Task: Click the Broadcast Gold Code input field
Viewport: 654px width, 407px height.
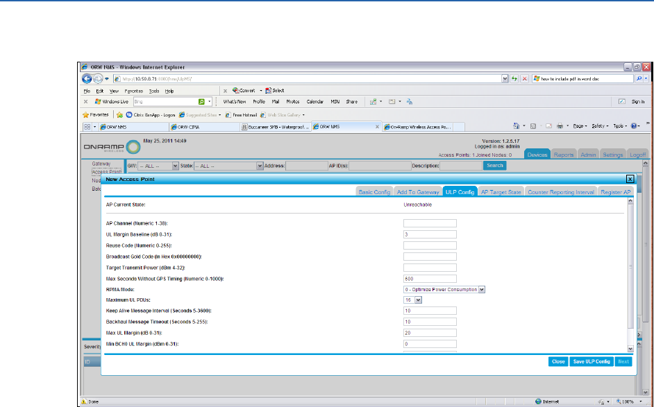Action: (430, 257)
